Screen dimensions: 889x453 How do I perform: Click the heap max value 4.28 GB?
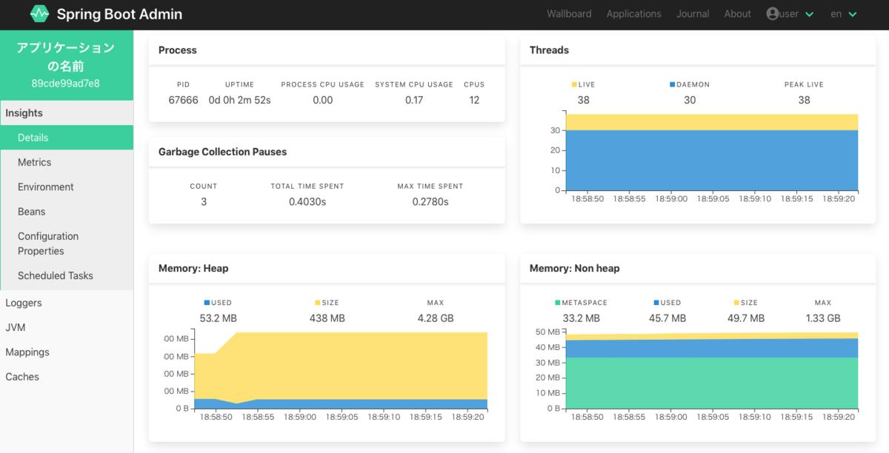pos(436,318)
